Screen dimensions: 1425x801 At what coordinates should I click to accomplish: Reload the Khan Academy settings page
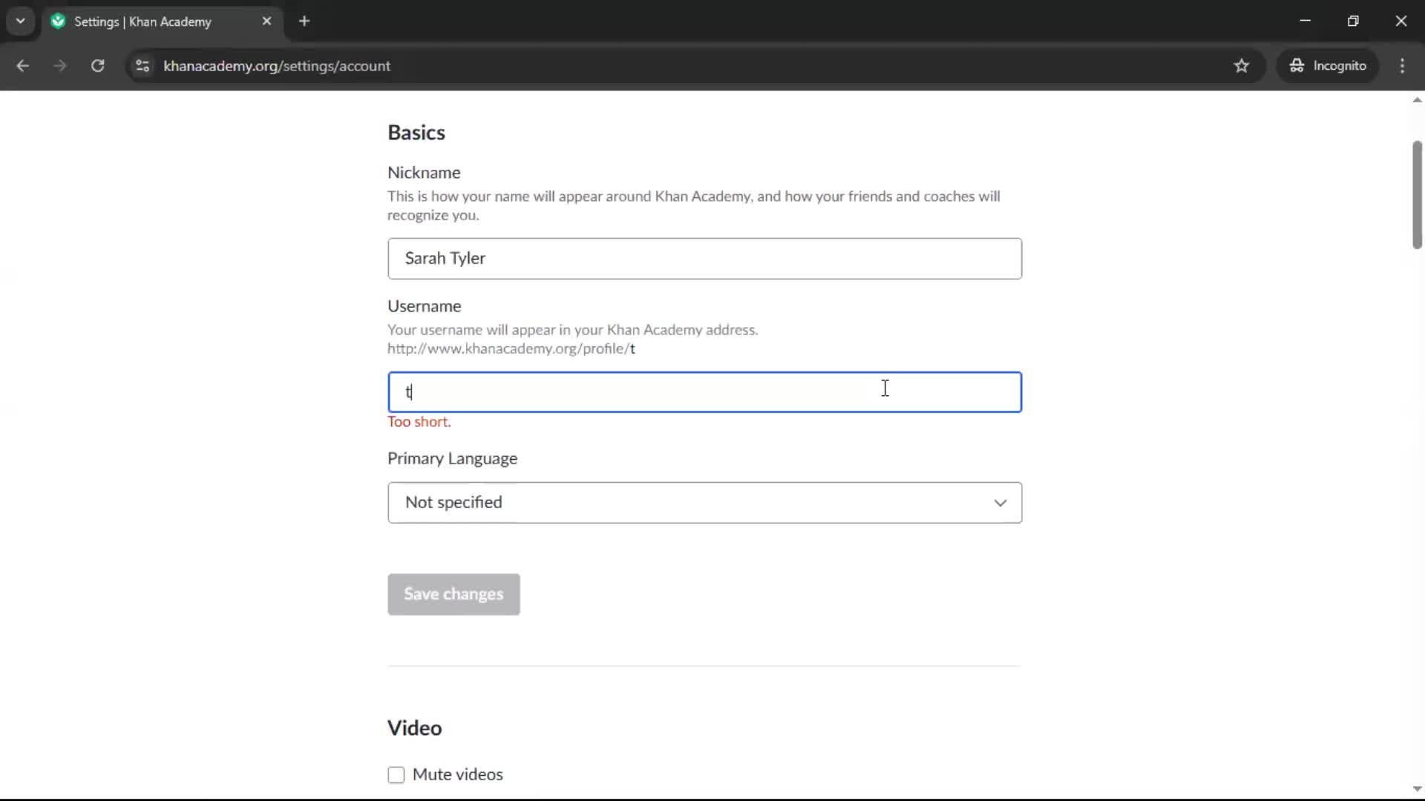pos(98,66)
